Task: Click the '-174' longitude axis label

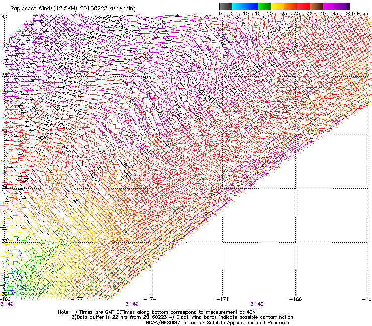Action: coord(150,299)
